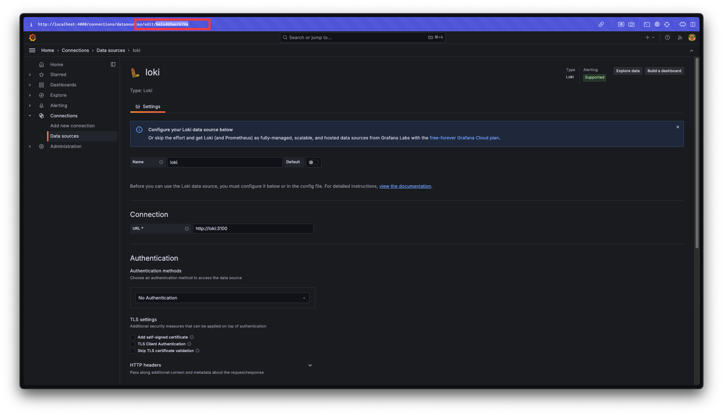723x415 pixels.
Task: Expand the Dashboards sidebar section
Action: point(30,85)
